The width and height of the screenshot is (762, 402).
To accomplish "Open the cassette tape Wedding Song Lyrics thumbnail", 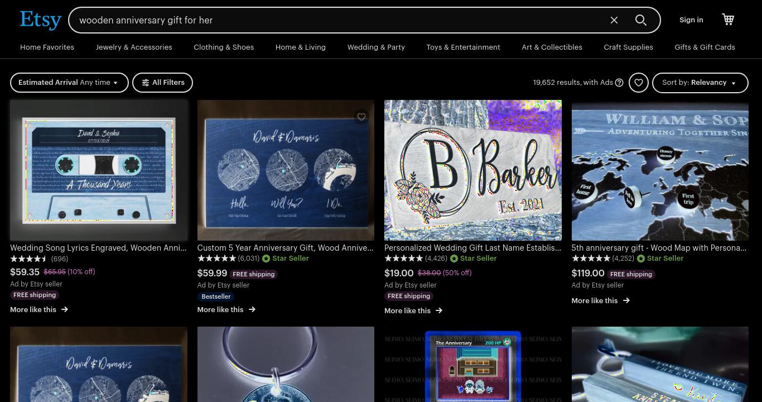I will point(99,170).
